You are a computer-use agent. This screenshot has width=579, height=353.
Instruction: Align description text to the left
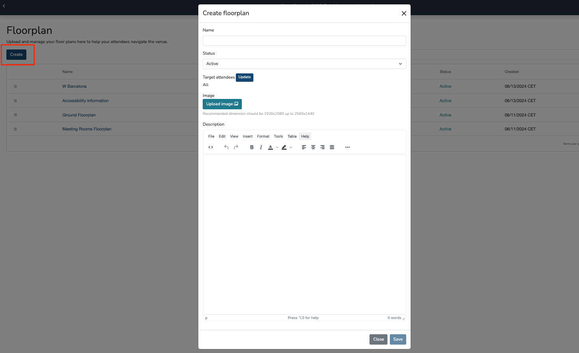(304, 147)
